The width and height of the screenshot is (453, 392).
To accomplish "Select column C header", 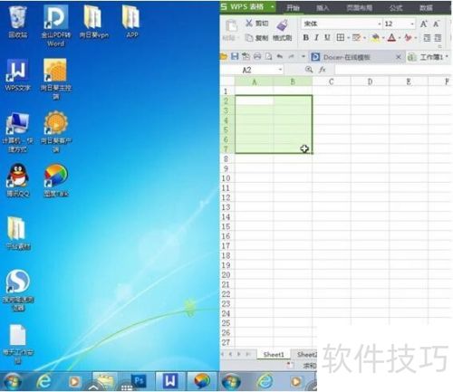I will [x=332, y=81].
